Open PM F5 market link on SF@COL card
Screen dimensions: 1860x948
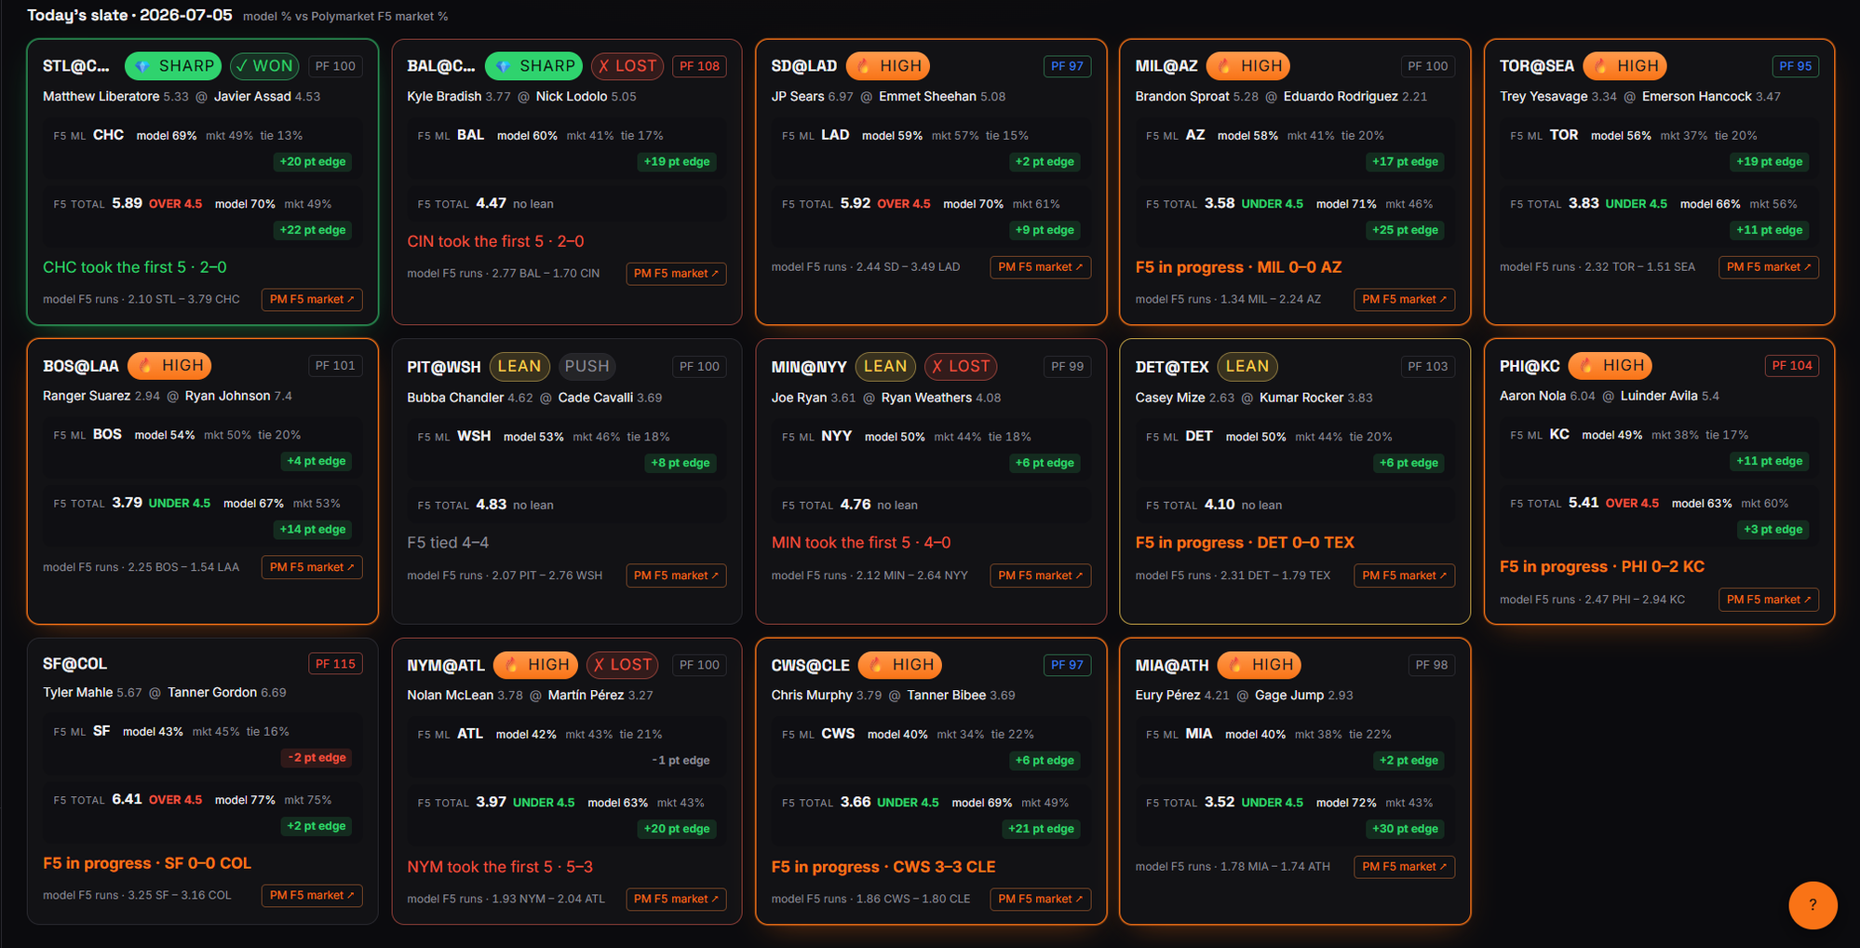click(x=312, y=896)
